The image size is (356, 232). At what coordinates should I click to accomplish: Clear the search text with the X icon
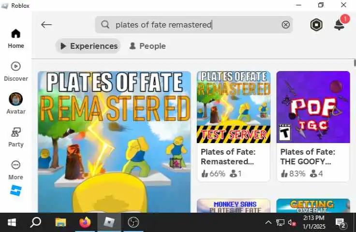coord(285,25)
